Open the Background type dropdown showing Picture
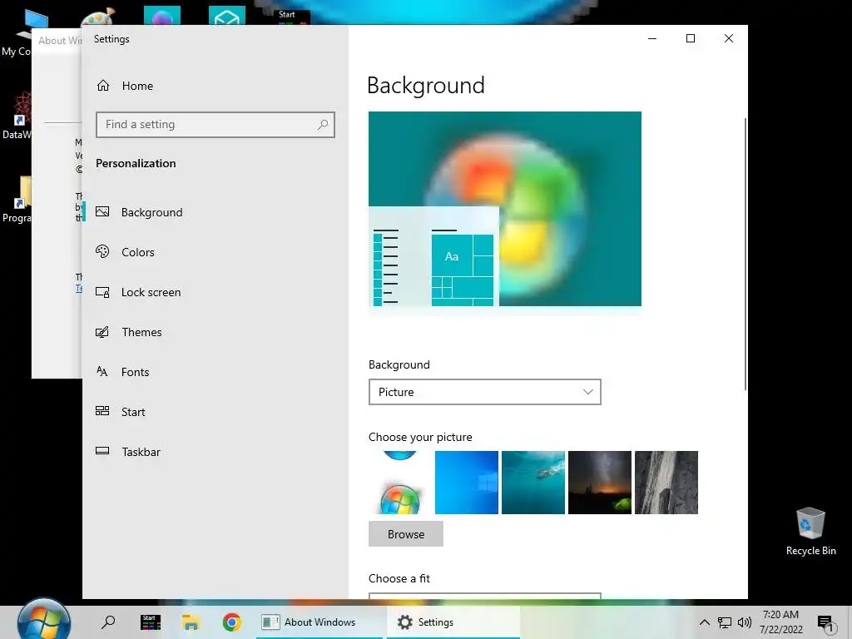852x639 pixels. pyautogui.click(x=485, y=392)
